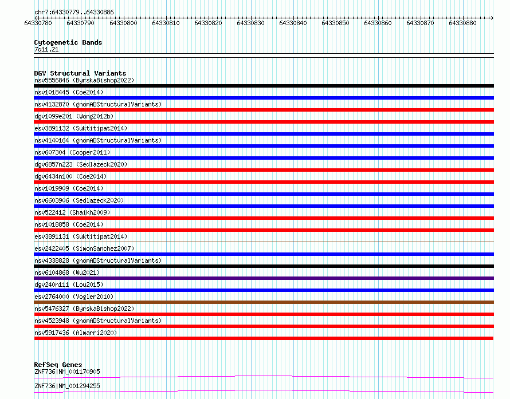Click ruler position 64330800

coord(123,23)
